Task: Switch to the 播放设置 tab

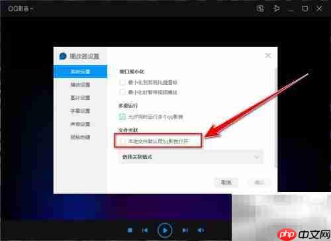Action: click(80, 85)
